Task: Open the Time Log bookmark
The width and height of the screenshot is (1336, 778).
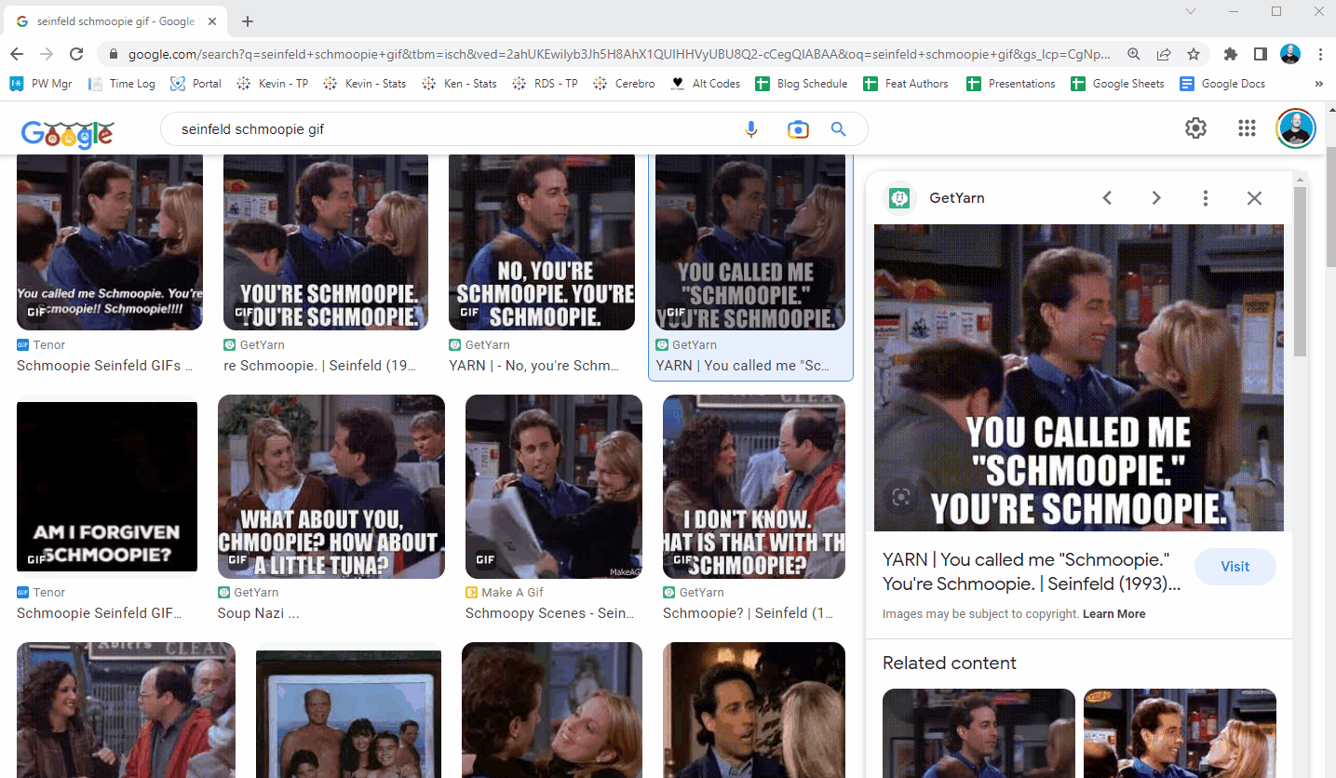Action: [x=121, y=84]
